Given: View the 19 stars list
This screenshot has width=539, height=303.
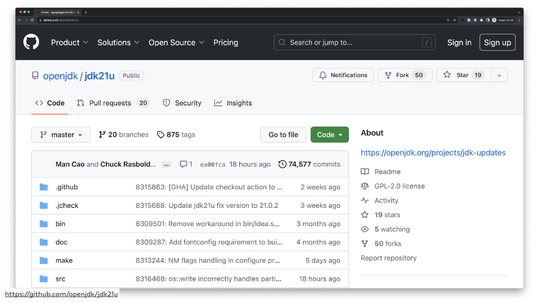Looking at the screenshot, I should [x=381, y=215].
